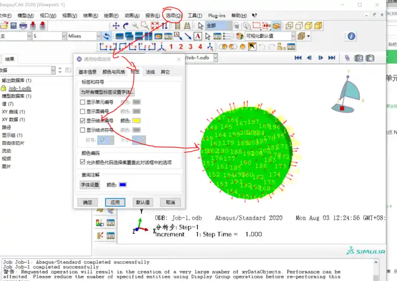Image resolution: width=397 pixels, height=281 pixels.
Task: Save the model database with floppy icon
Action: point(14,26)
